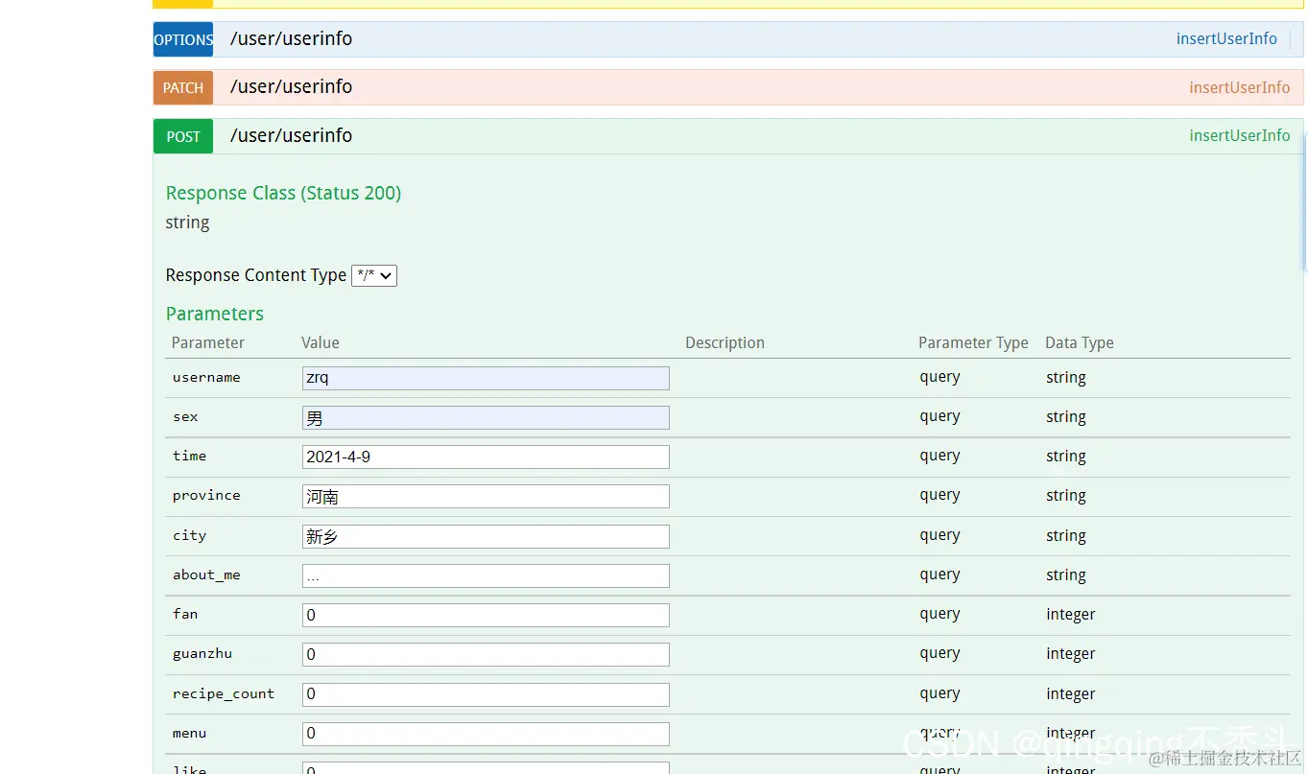Click the about_me value field
The height and width of the screenshot is (774, 1308).
[x=486, y=575]
